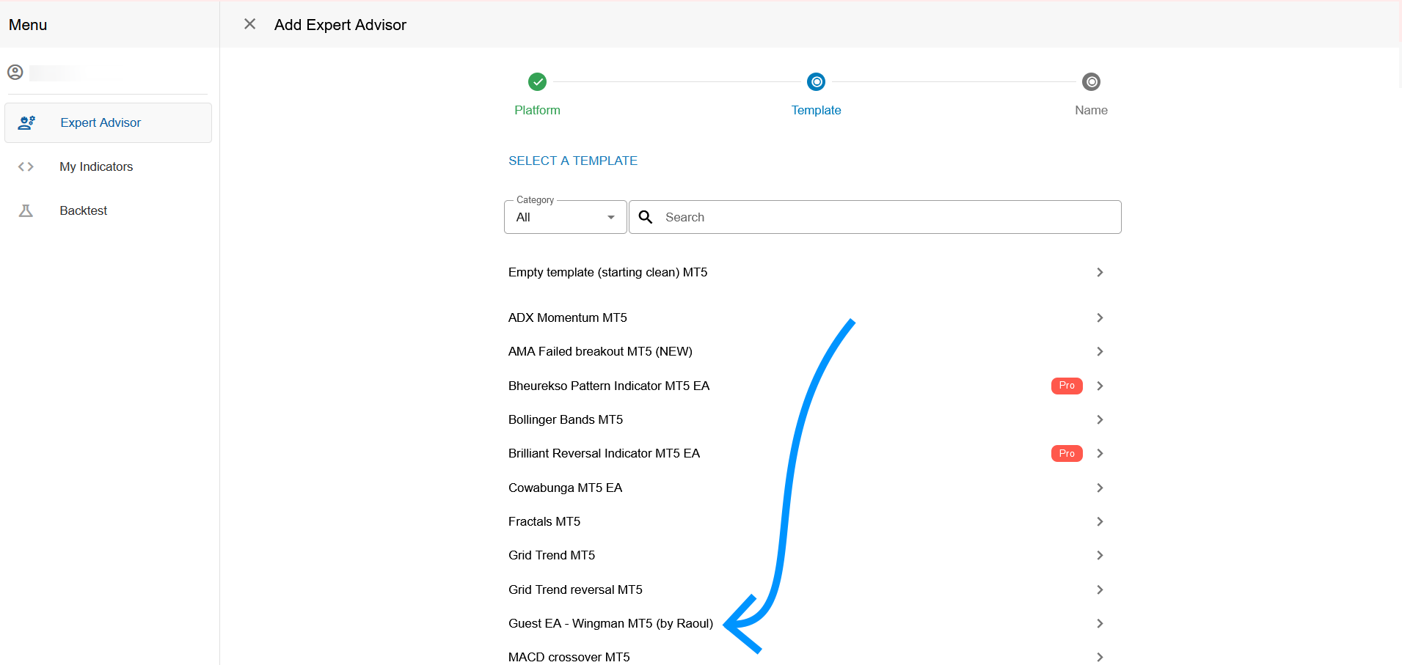Image resolution: width=1402 pixels, height=665 pixels.
Task: Select the Template step label
Action: click(816, 110)
